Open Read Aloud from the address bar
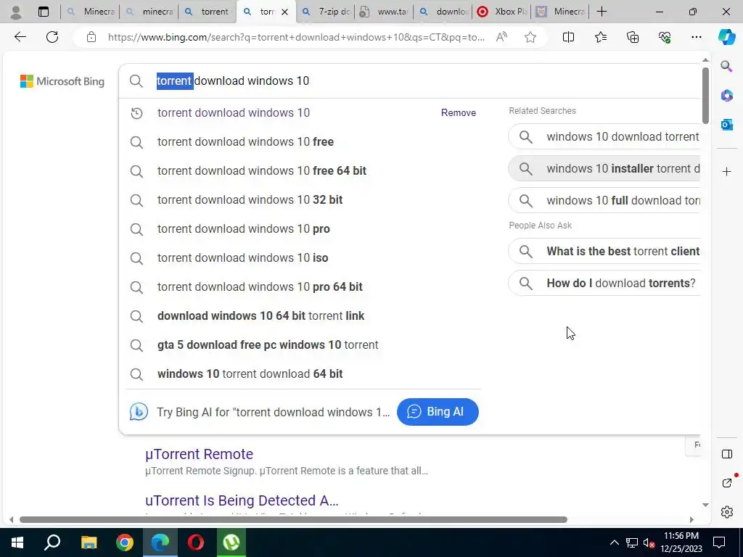Viewport: 743px width, 557px height. click(x=501, y=37)
